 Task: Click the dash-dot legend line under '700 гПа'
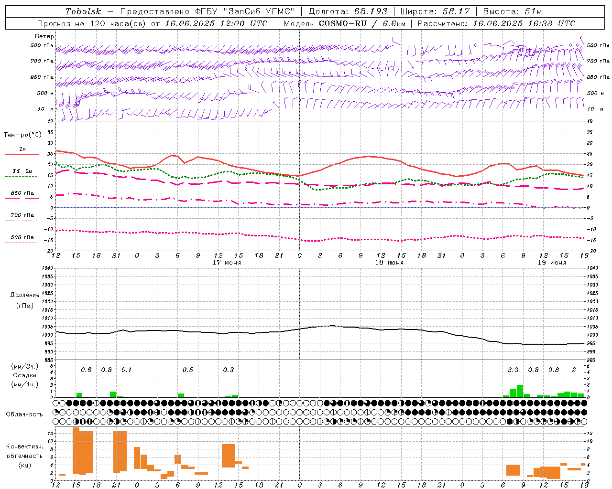click(22, 221)
